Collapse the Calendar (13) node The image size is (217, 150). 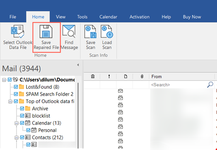[x=17, y=123]
